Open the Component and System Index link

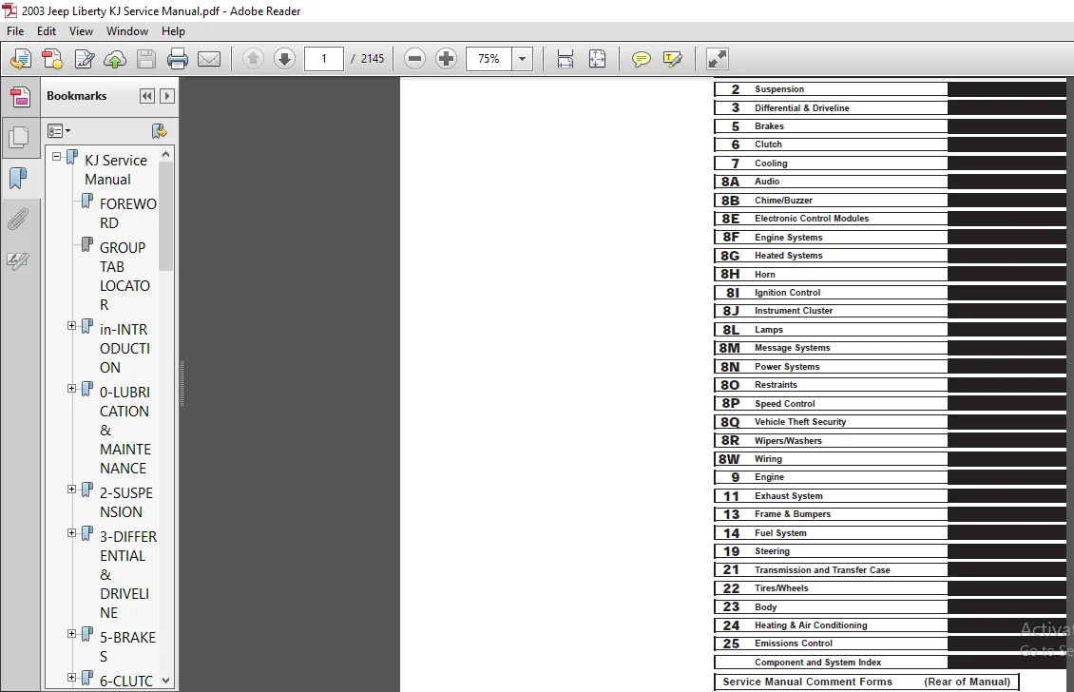point(831,663)
